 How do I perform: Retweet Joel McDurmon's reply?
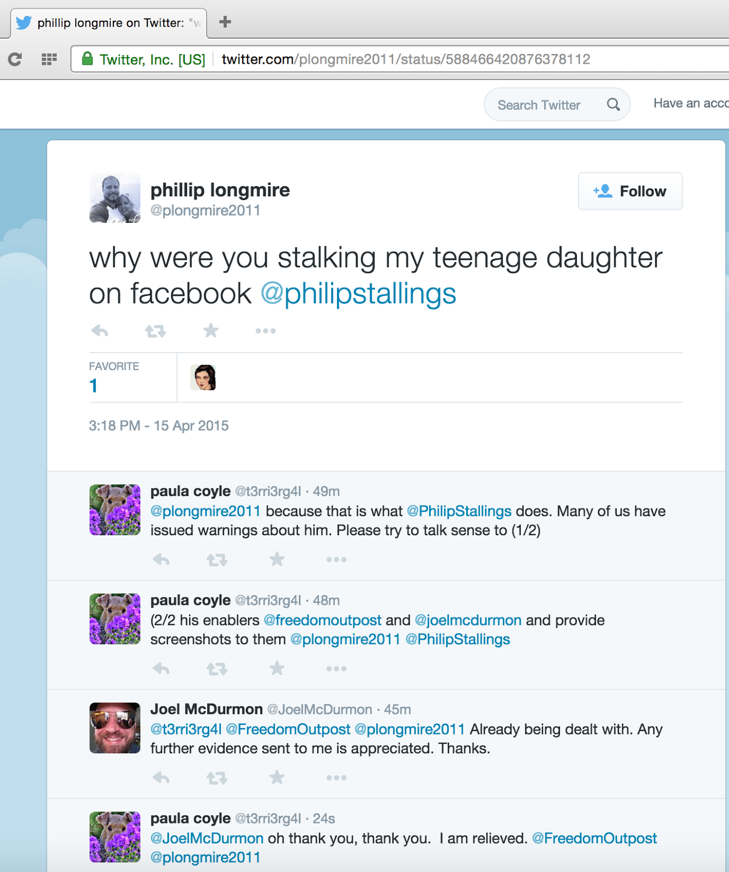pos(217,778)
